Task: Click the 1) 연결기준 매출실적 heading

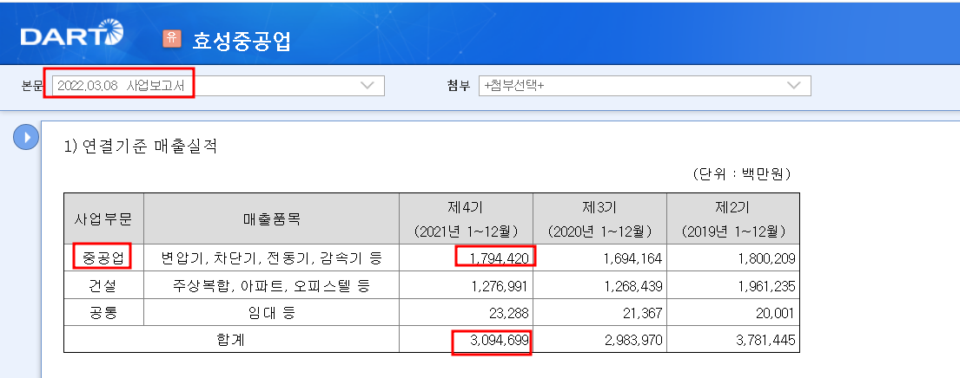Action: (x=141, y=147)
